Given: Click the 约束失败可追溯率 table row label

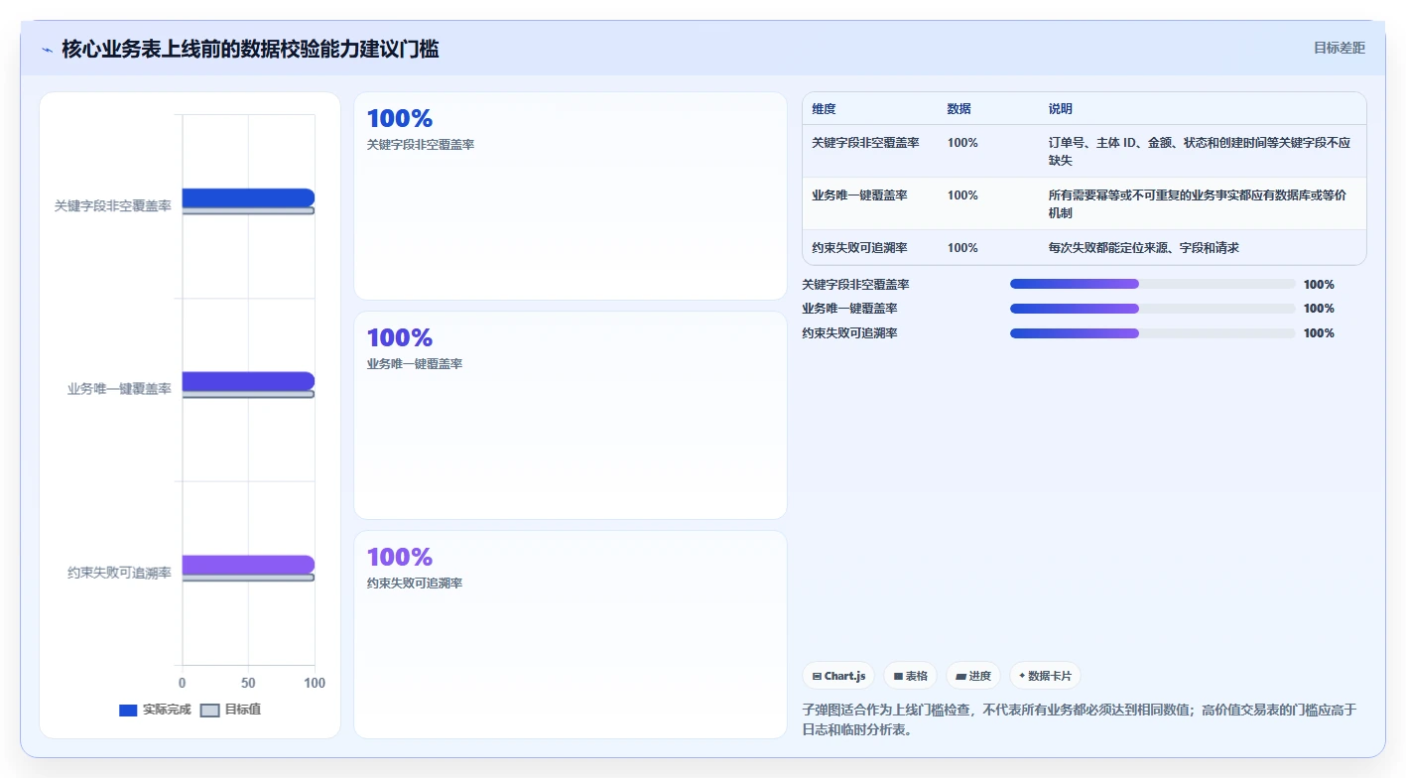Looking at the screenshot, I should coord(859,248).
